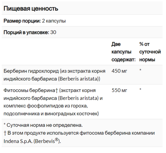Viewport: 166px width, 153px height.
Task: Click 'подсолнечника и виноградных косточек' text line
Action: [51, 114]
